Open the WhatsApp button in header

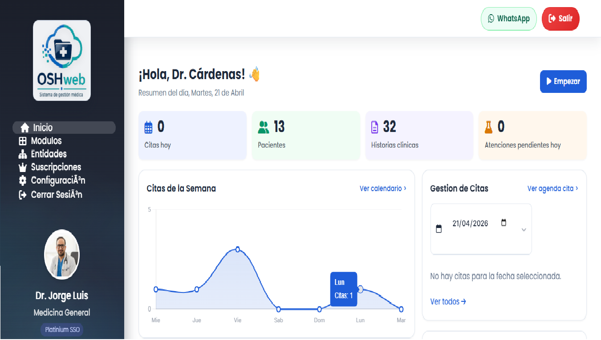(508, 19)
